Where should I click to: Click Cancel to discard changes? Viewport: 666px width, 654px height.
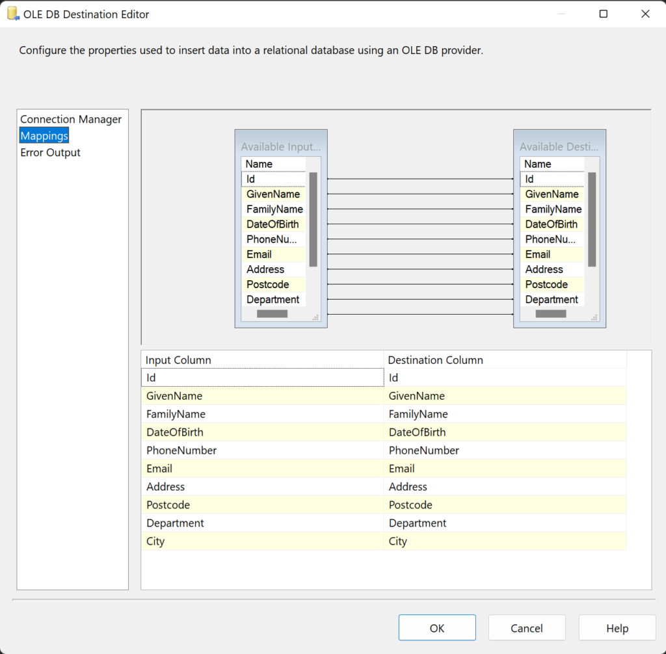click(x=526, y=627)
